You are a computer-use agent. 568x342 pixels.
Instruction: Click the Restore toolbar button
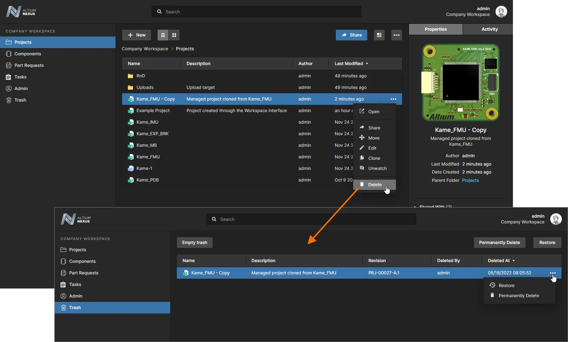coord(547,243)
